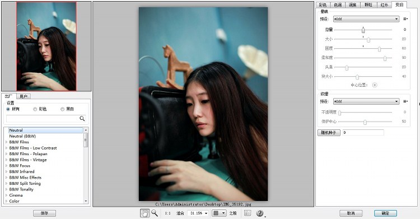
Task: Click the search magnifier in preset filter
Action: tap(82, 119)
